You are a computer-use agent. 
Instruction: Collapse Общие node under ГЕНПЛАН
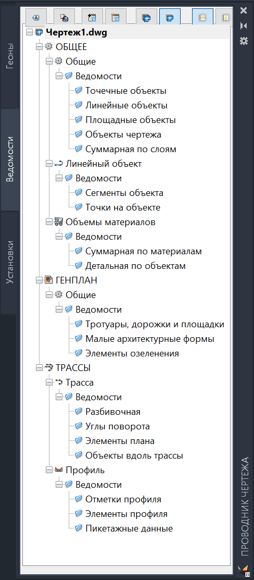tap(49, 295)
